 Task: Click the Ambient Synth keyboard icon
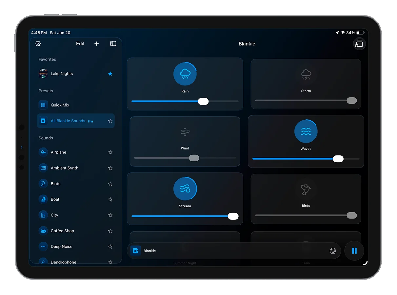[43, 168]
